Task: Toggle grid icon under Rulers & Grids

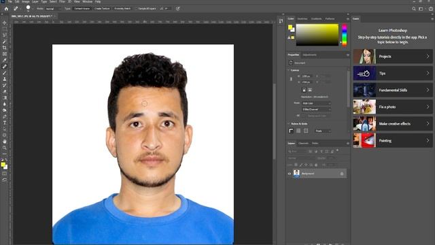Action: pos(298,131)
